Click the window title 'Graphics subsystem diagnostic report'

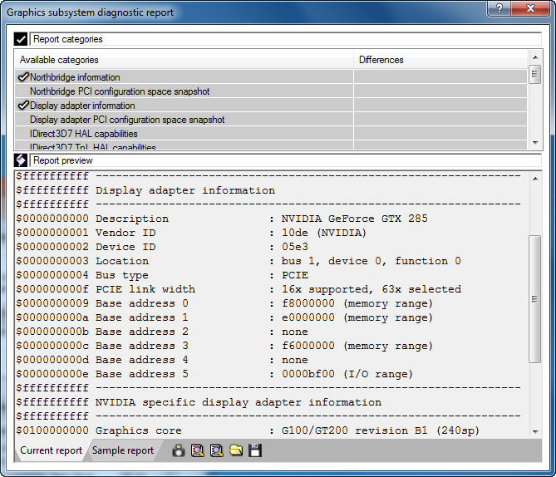tap(90, 12)
